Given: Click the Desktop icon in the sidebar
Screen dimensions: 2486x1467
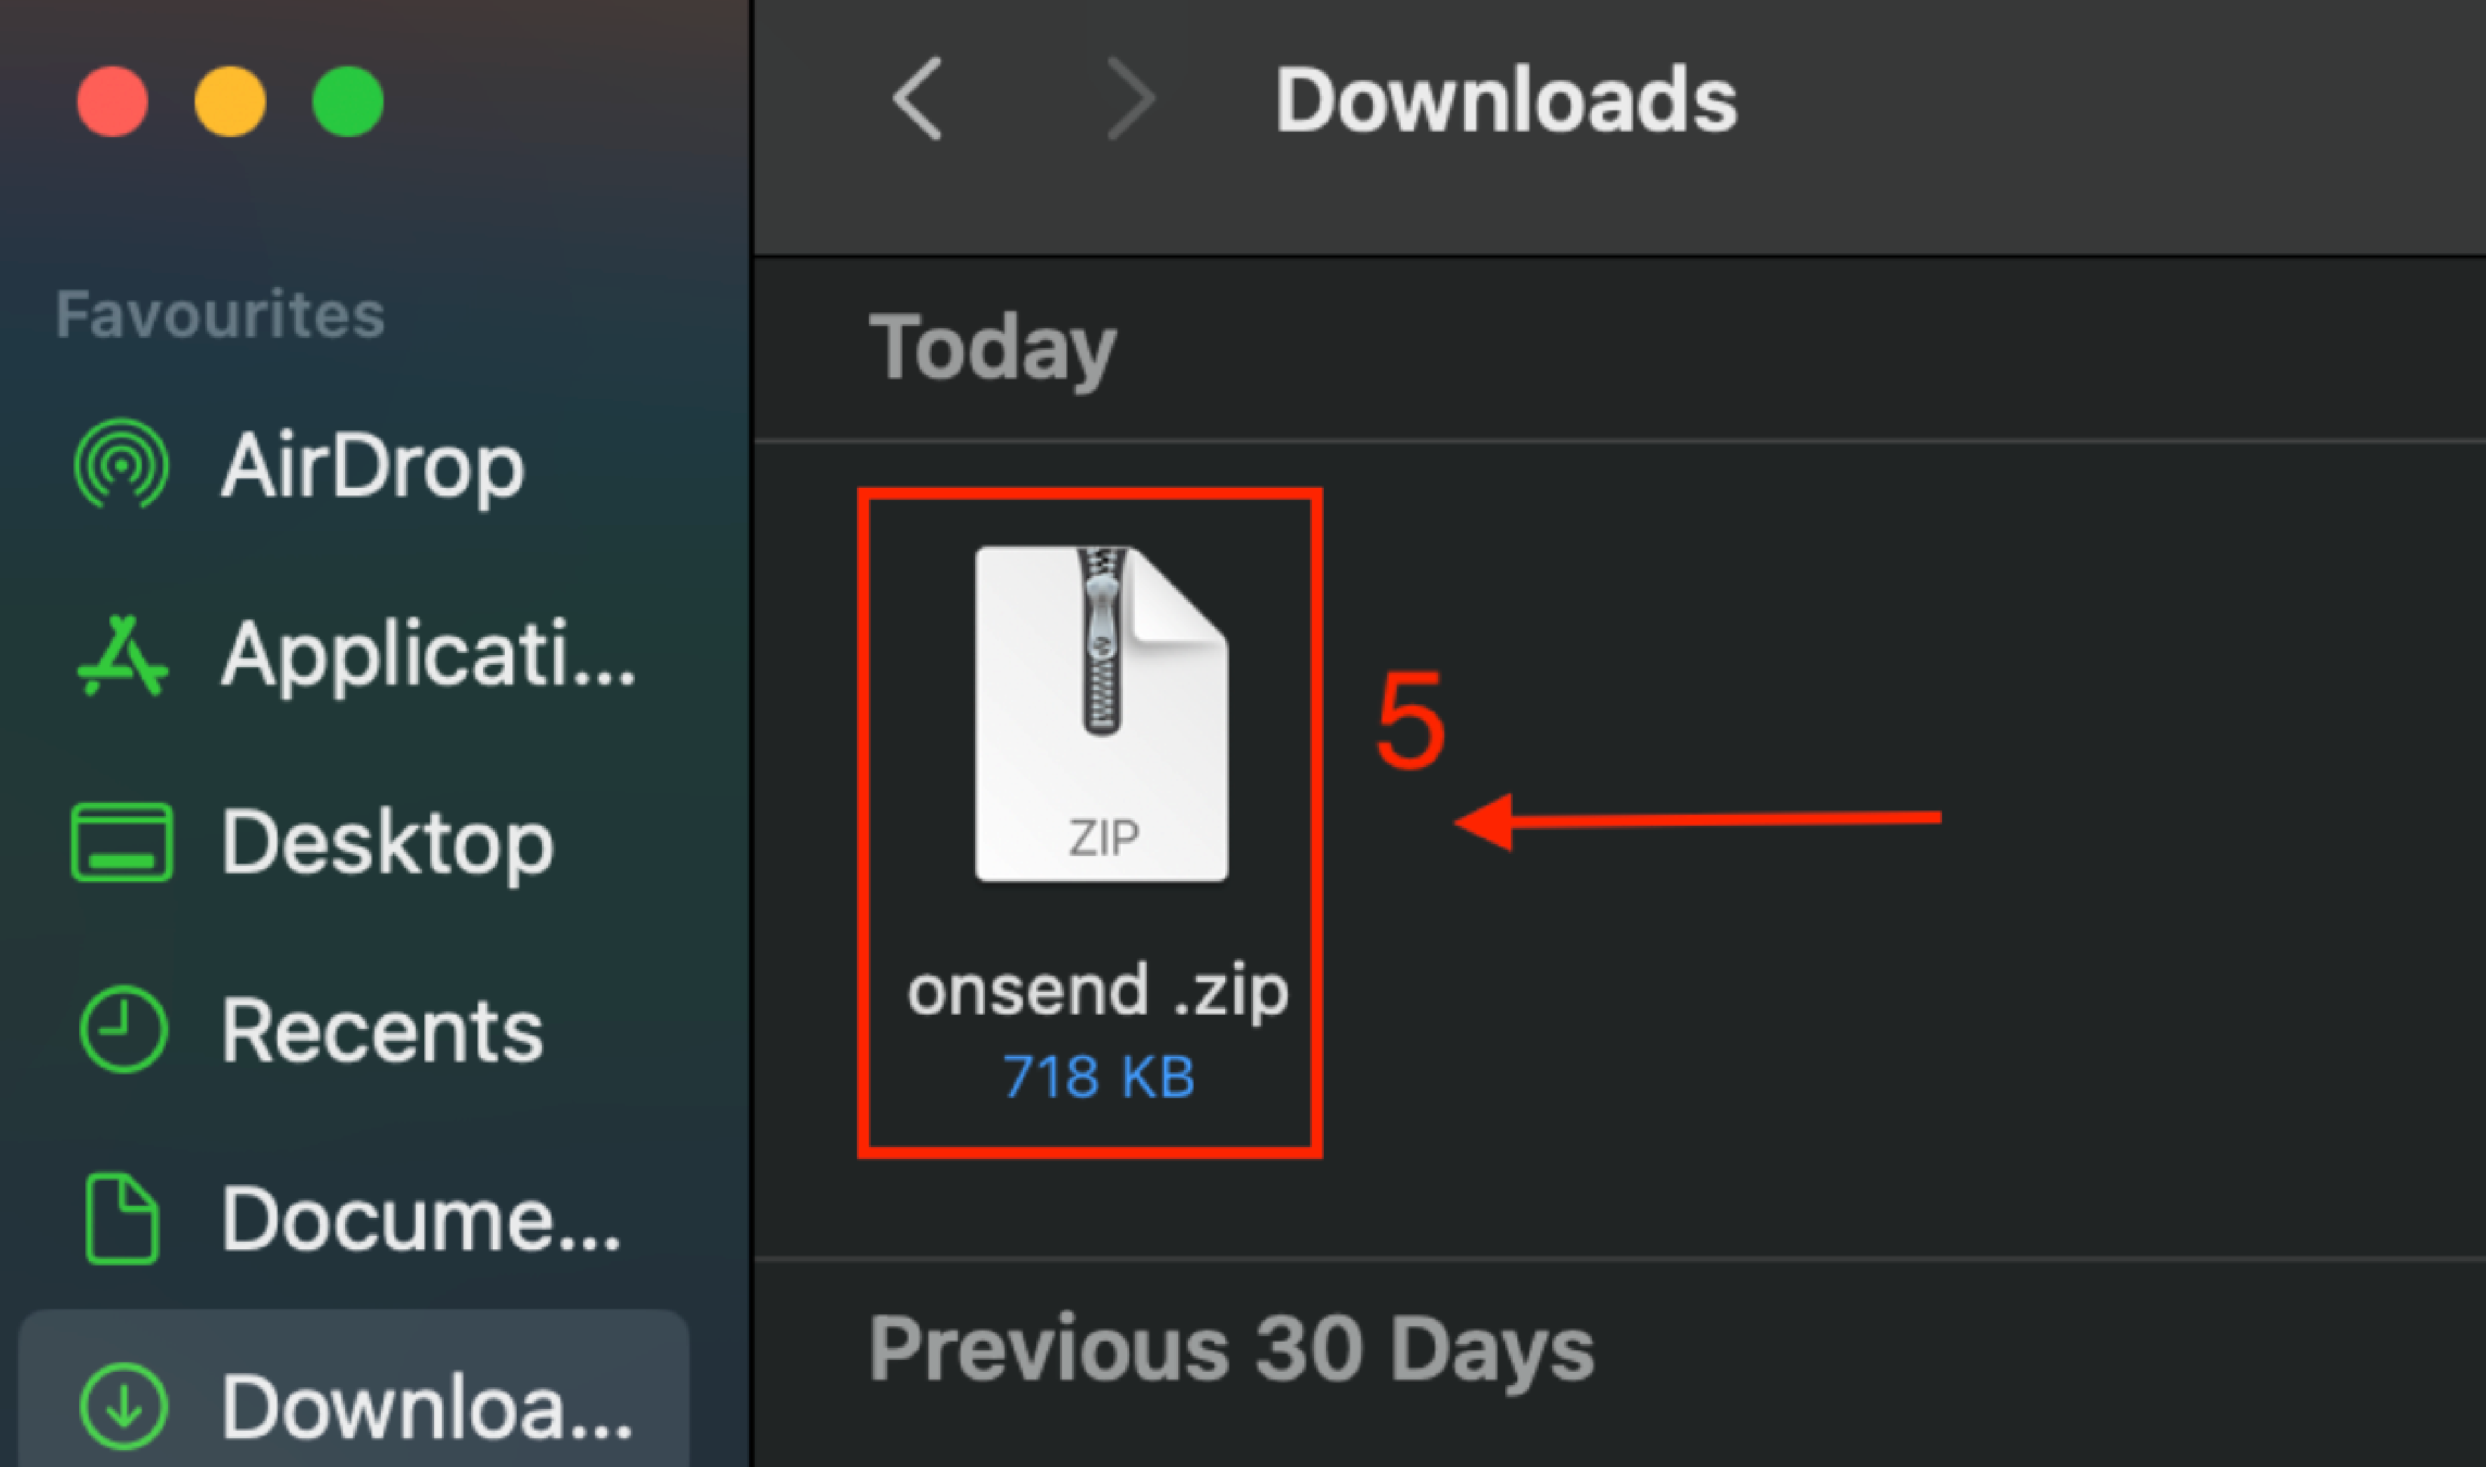Looking at the screenshot, I should [x=122, y=842].
